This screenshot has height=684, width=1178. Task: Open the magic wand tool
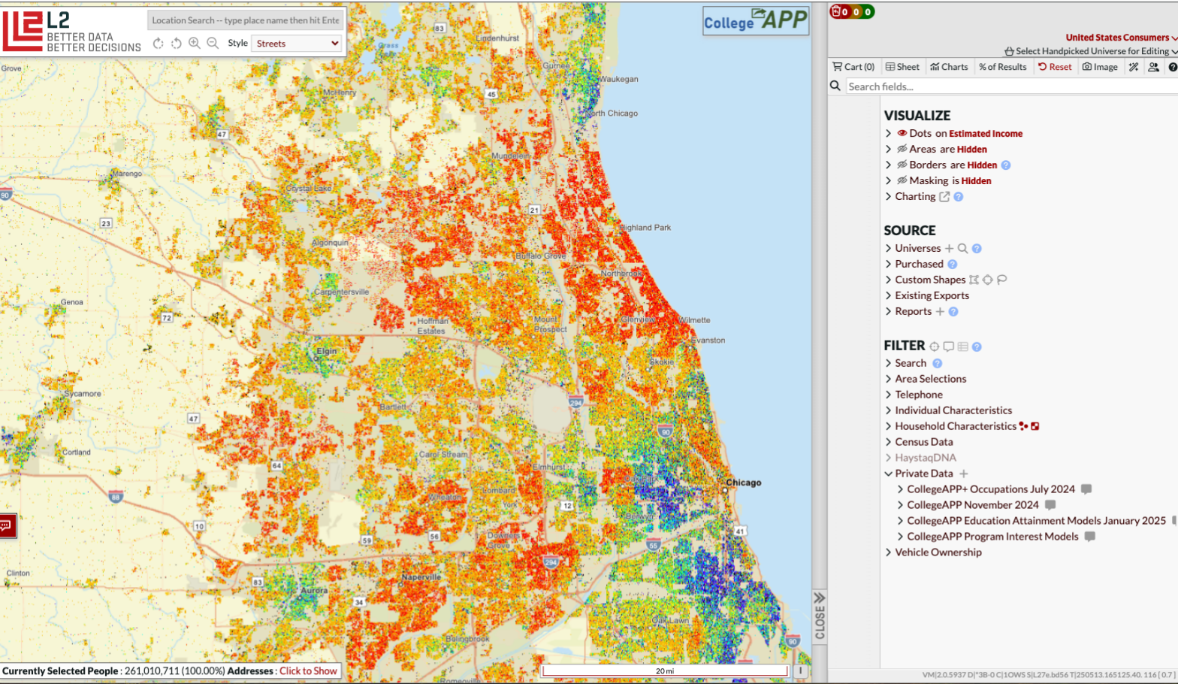(1134, 67)
